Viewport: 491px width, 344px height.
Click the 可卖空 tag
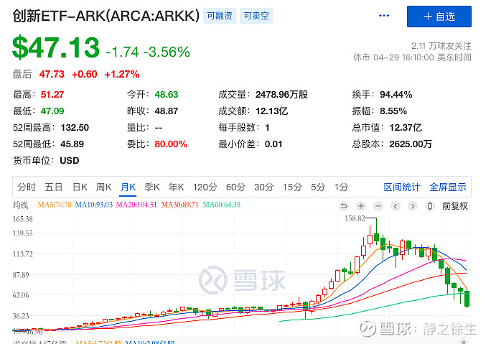pyautogui.click(x=256, y=16)
